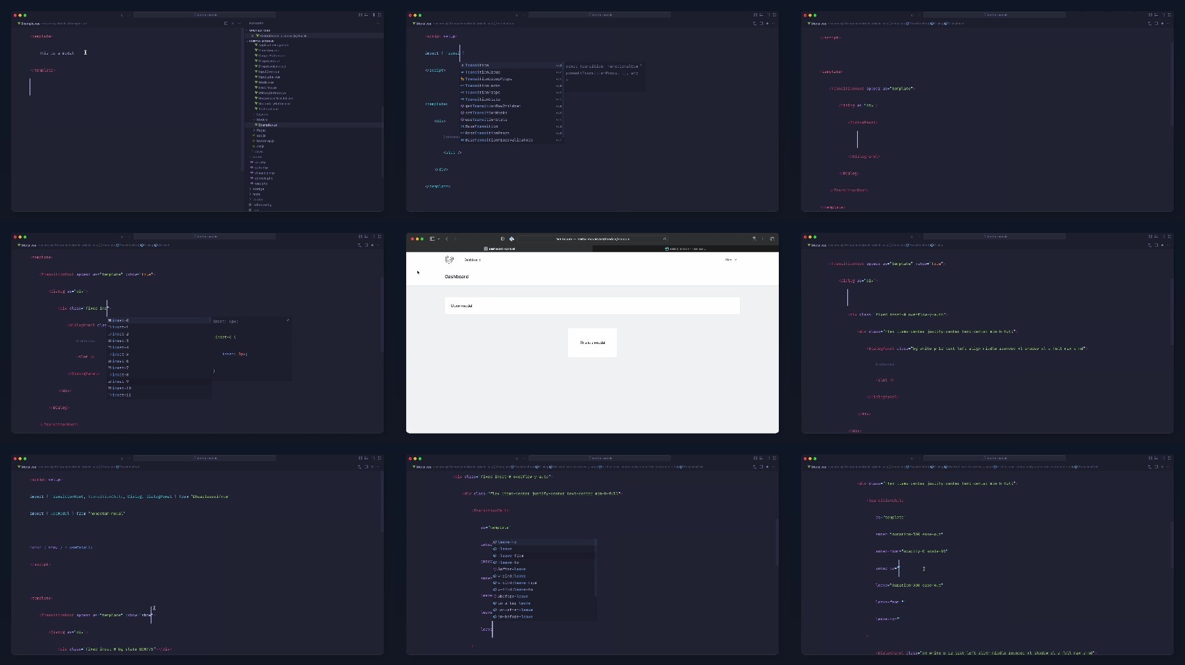Toggle the Safari sidebar button
Screen dimensions: 1185x665
(x=432, y=239)
